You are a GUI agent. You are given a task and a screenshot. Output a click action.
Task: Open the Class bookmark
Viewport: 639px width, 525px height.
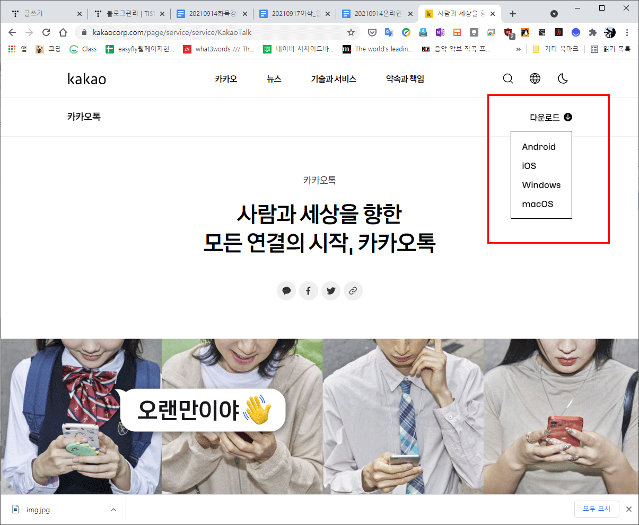tap(83, 49)
